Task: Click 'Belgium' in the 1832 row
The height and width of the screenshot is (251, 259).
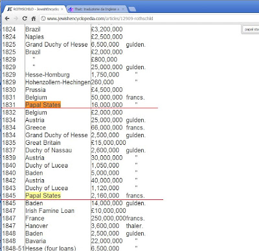Action: coord(36,113)
